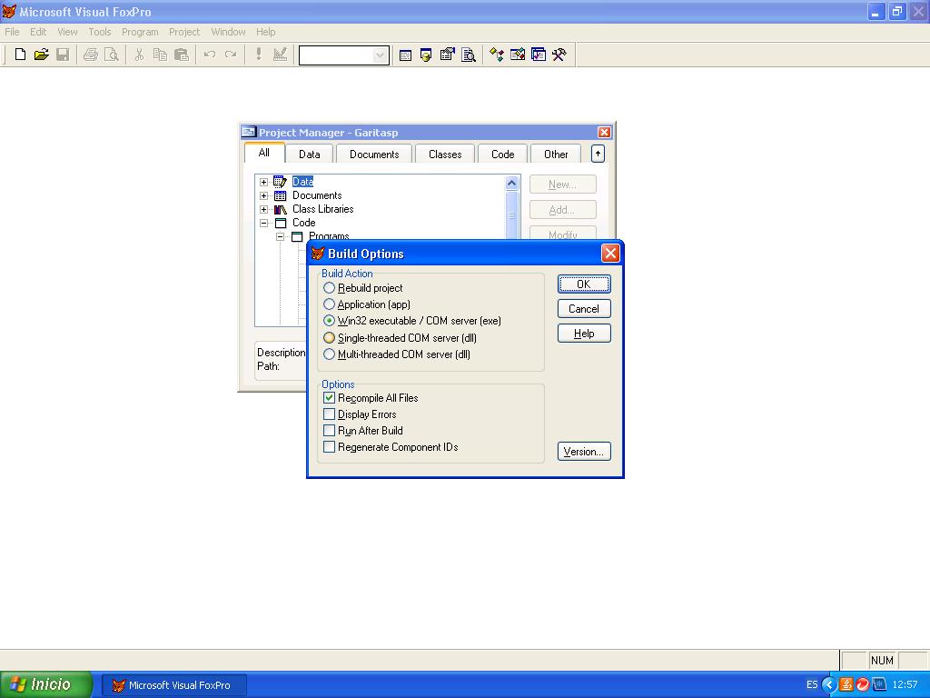Click the Redo arrow icon
Screen dimensions: 930x698
tap(231, 55)
